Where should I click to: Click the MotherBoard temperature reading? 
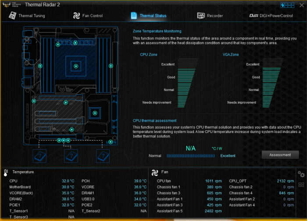(68, 187)
